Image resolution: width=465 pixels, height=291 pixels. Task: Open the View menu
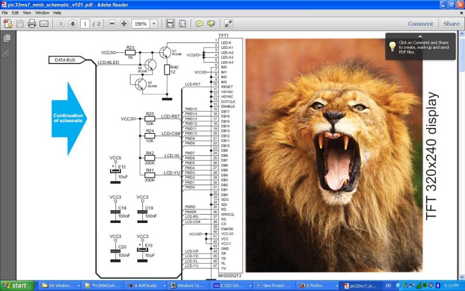point(27,13)
